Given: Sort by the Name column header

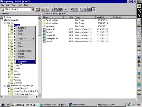Looking at the screenshot, I should tap(53, 17).
